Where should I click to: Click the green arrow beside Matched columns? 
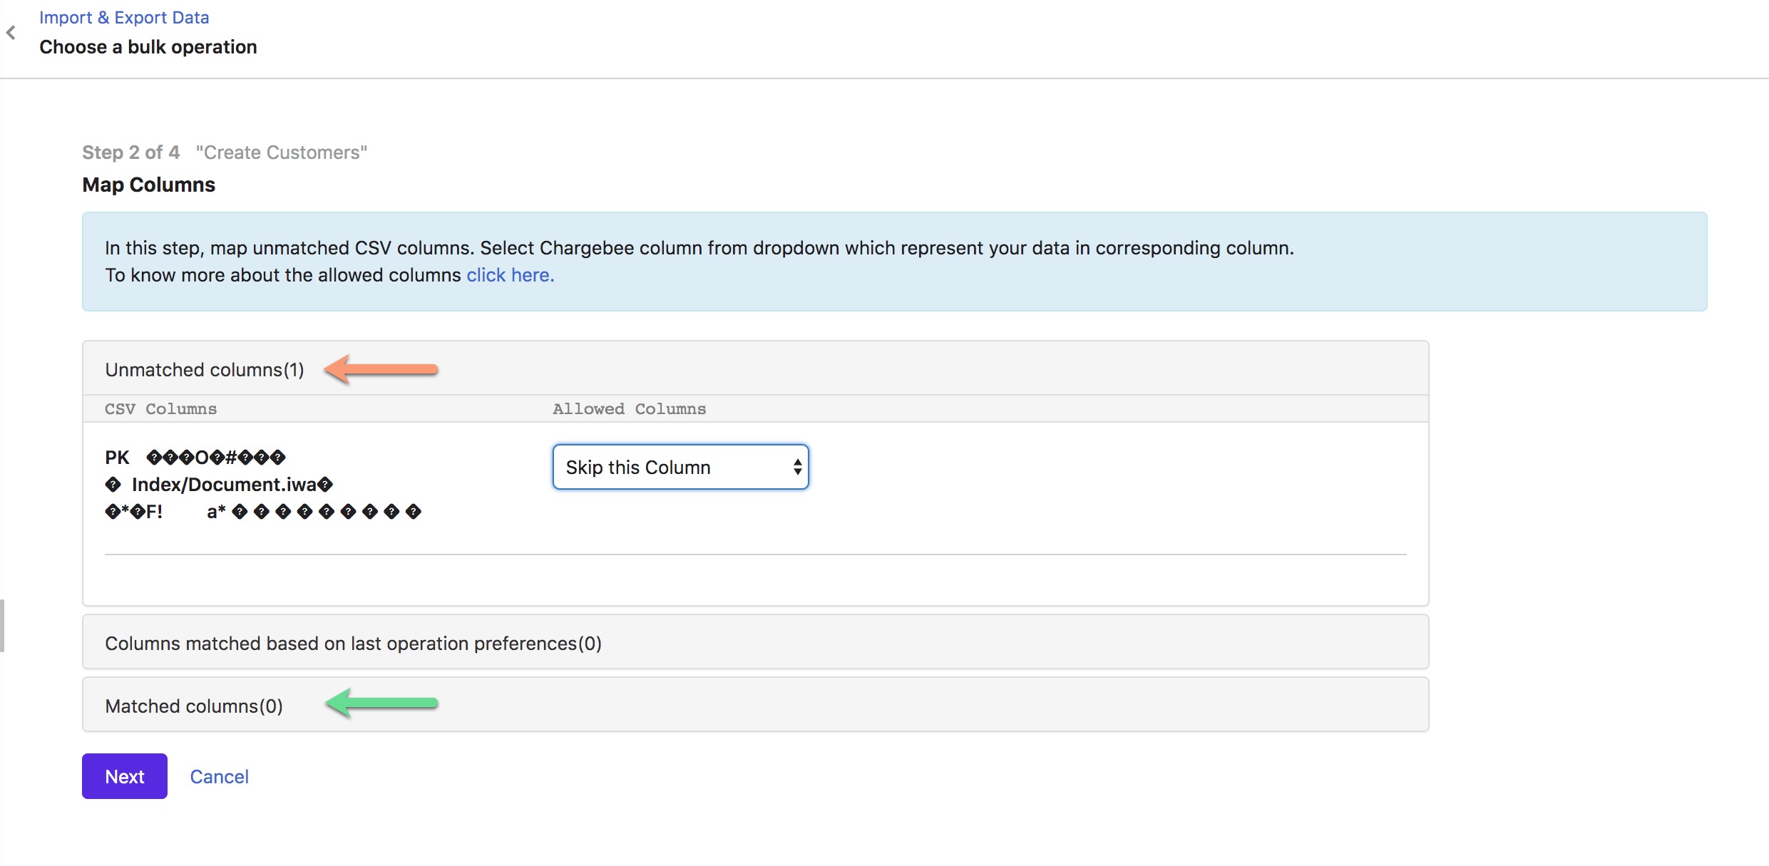[381, 703]
